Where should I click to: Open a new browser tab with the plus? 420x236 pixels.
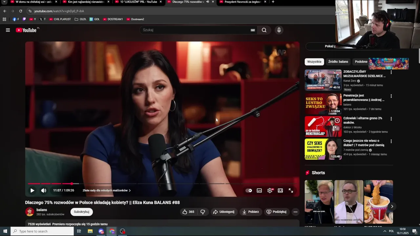point(273,2)
